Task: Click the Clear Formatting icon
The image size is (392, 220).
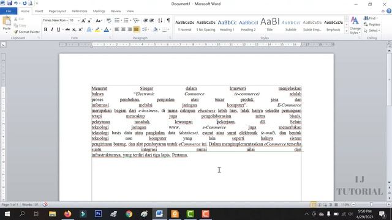Action: point(109,20)
